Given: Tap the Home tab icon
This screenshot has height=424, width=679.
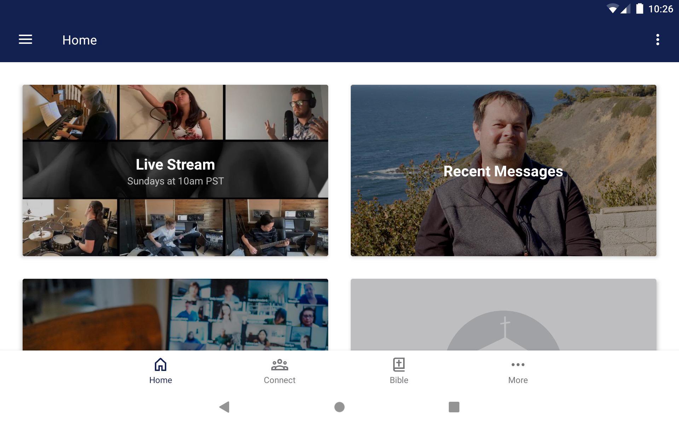Looking at the screenshot, I should click(161, 364).
